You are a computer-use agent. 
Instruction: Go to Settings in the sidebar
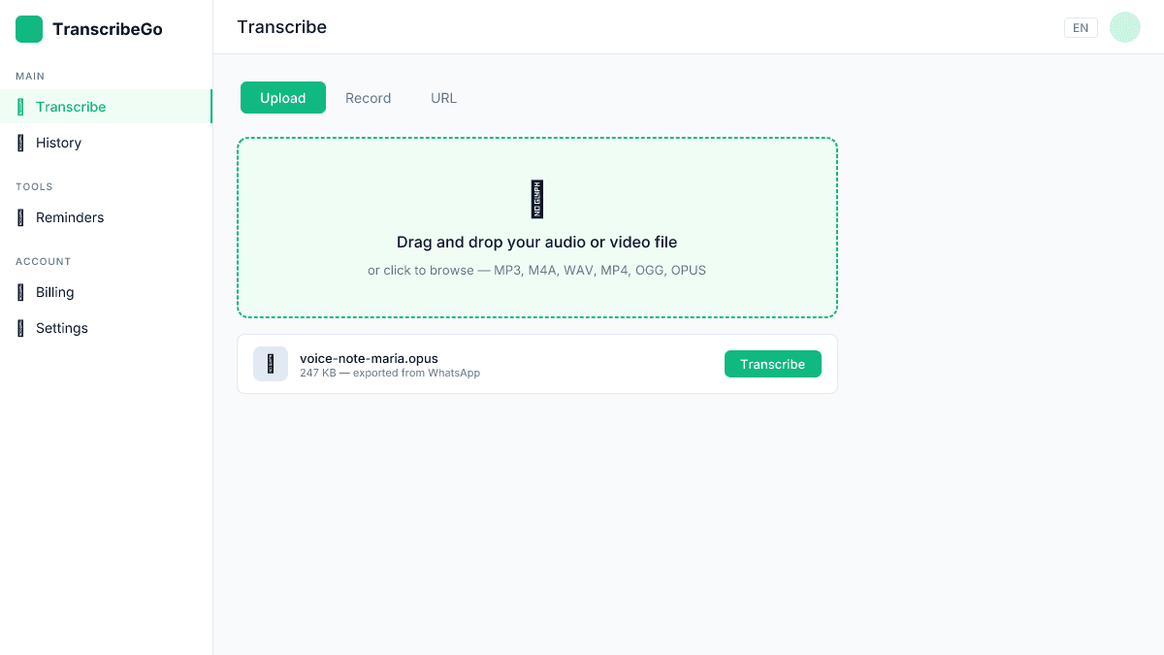pyautogui.click(x=61, y=328)
